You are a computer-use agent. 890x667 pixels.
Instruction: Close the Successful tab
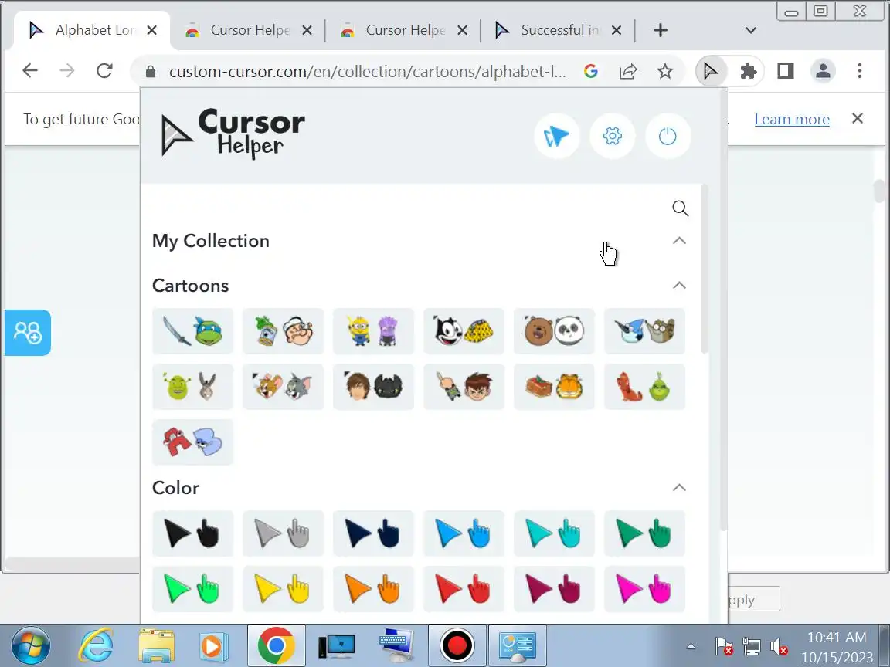(617, 30)
